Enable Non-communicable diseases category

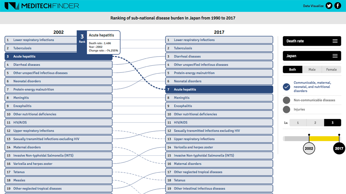[286, 100]
